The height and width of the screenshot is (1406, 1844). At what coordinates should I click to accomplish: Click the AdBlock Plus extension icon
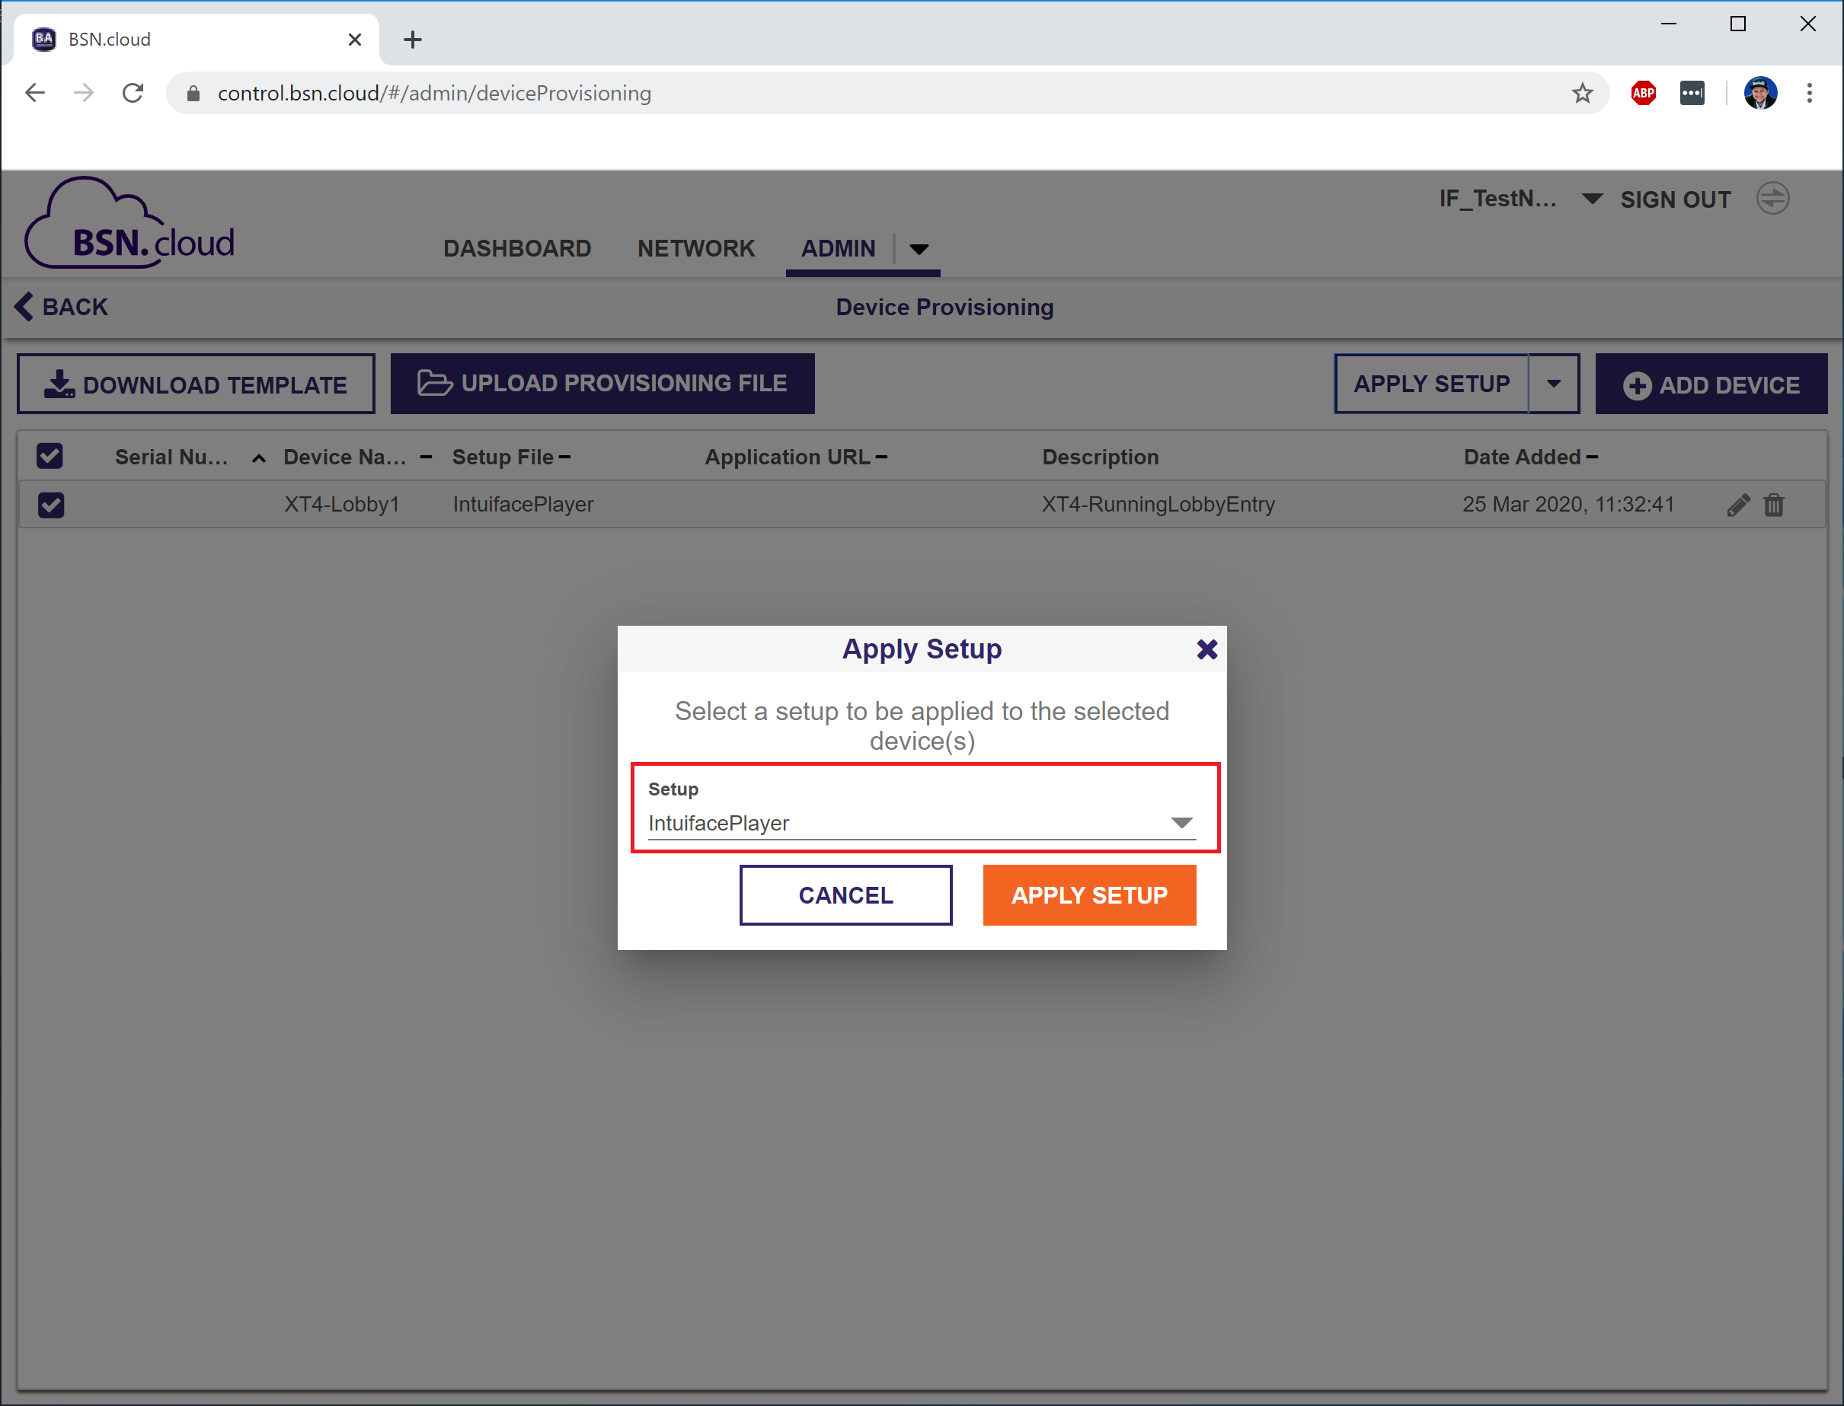1643,93
